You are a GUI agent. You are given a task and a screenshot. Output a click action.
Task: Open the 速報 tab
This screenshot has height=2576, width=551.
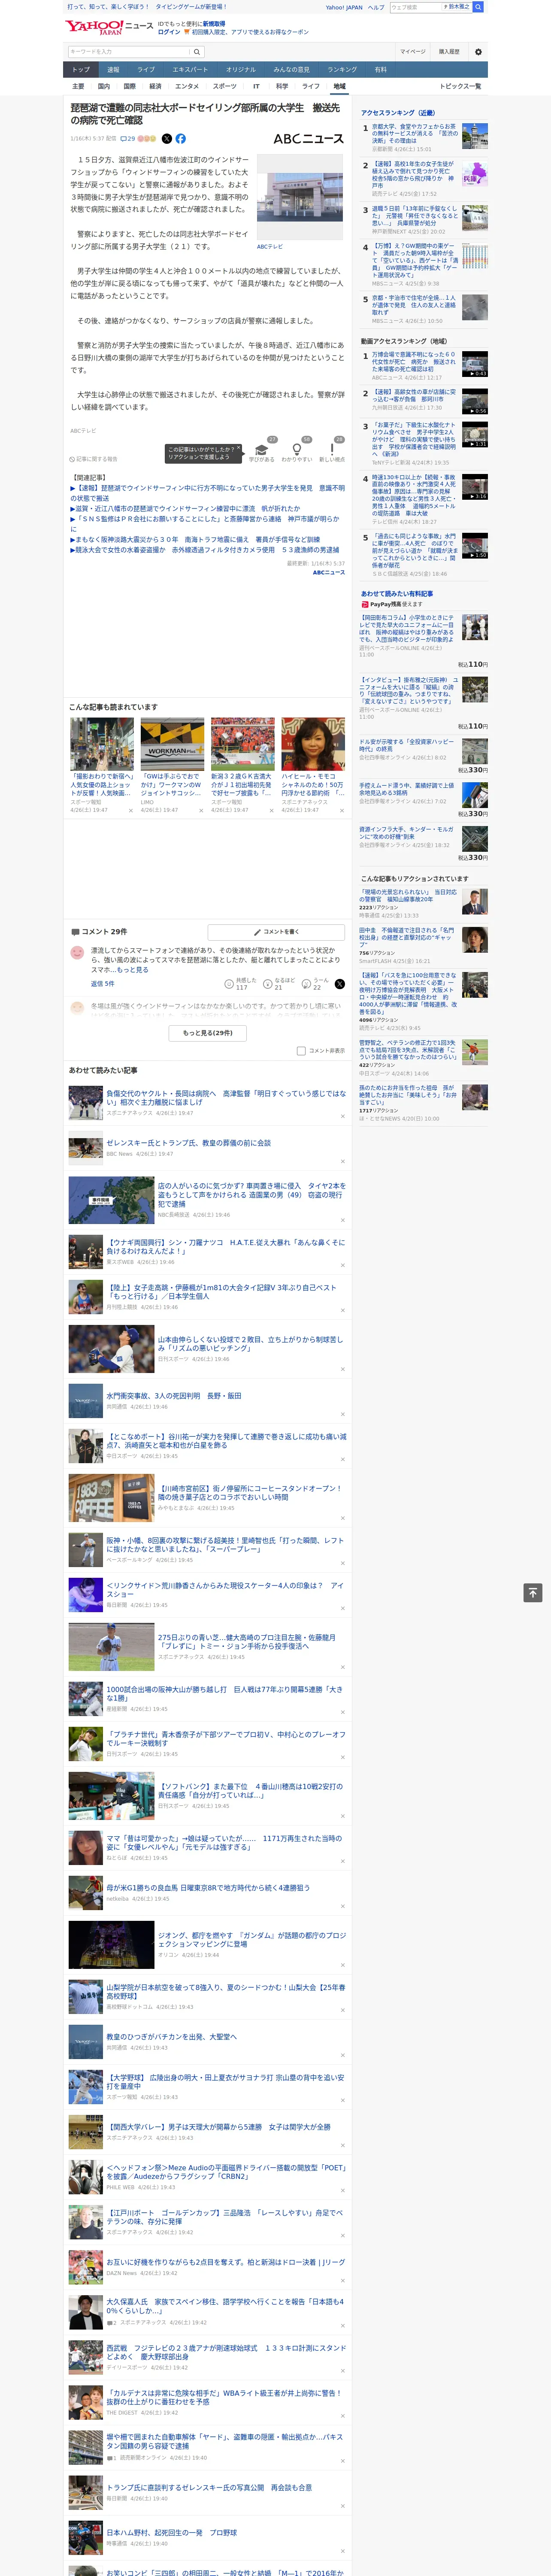click(113, 70)
